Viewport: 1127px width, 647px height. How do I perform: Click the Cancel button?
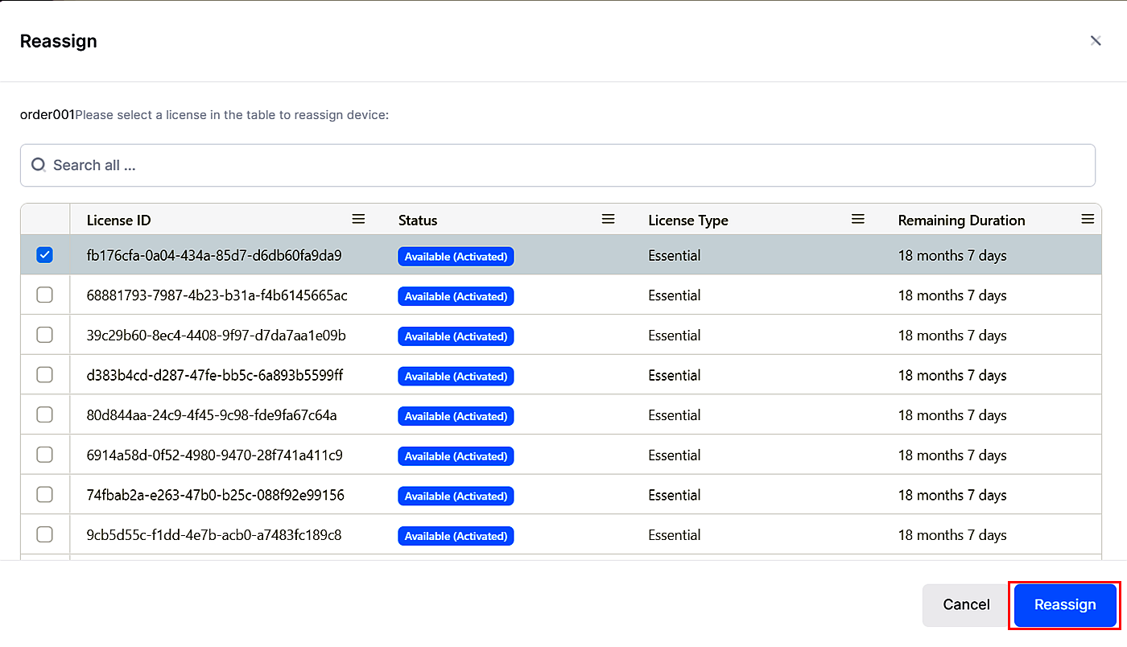pos(966,605)
